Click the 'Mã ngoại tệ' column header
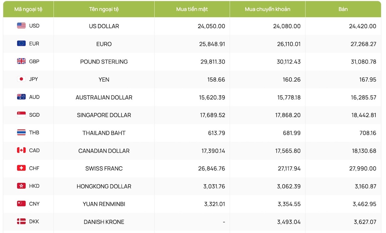386x233 pixels. tap(28, 9)
